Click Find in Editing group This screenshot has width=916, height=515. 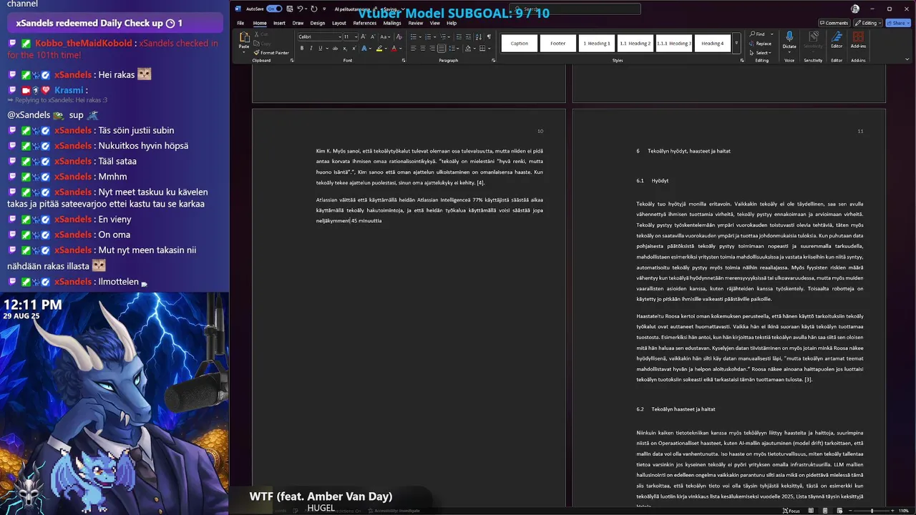tap(759, 34)
